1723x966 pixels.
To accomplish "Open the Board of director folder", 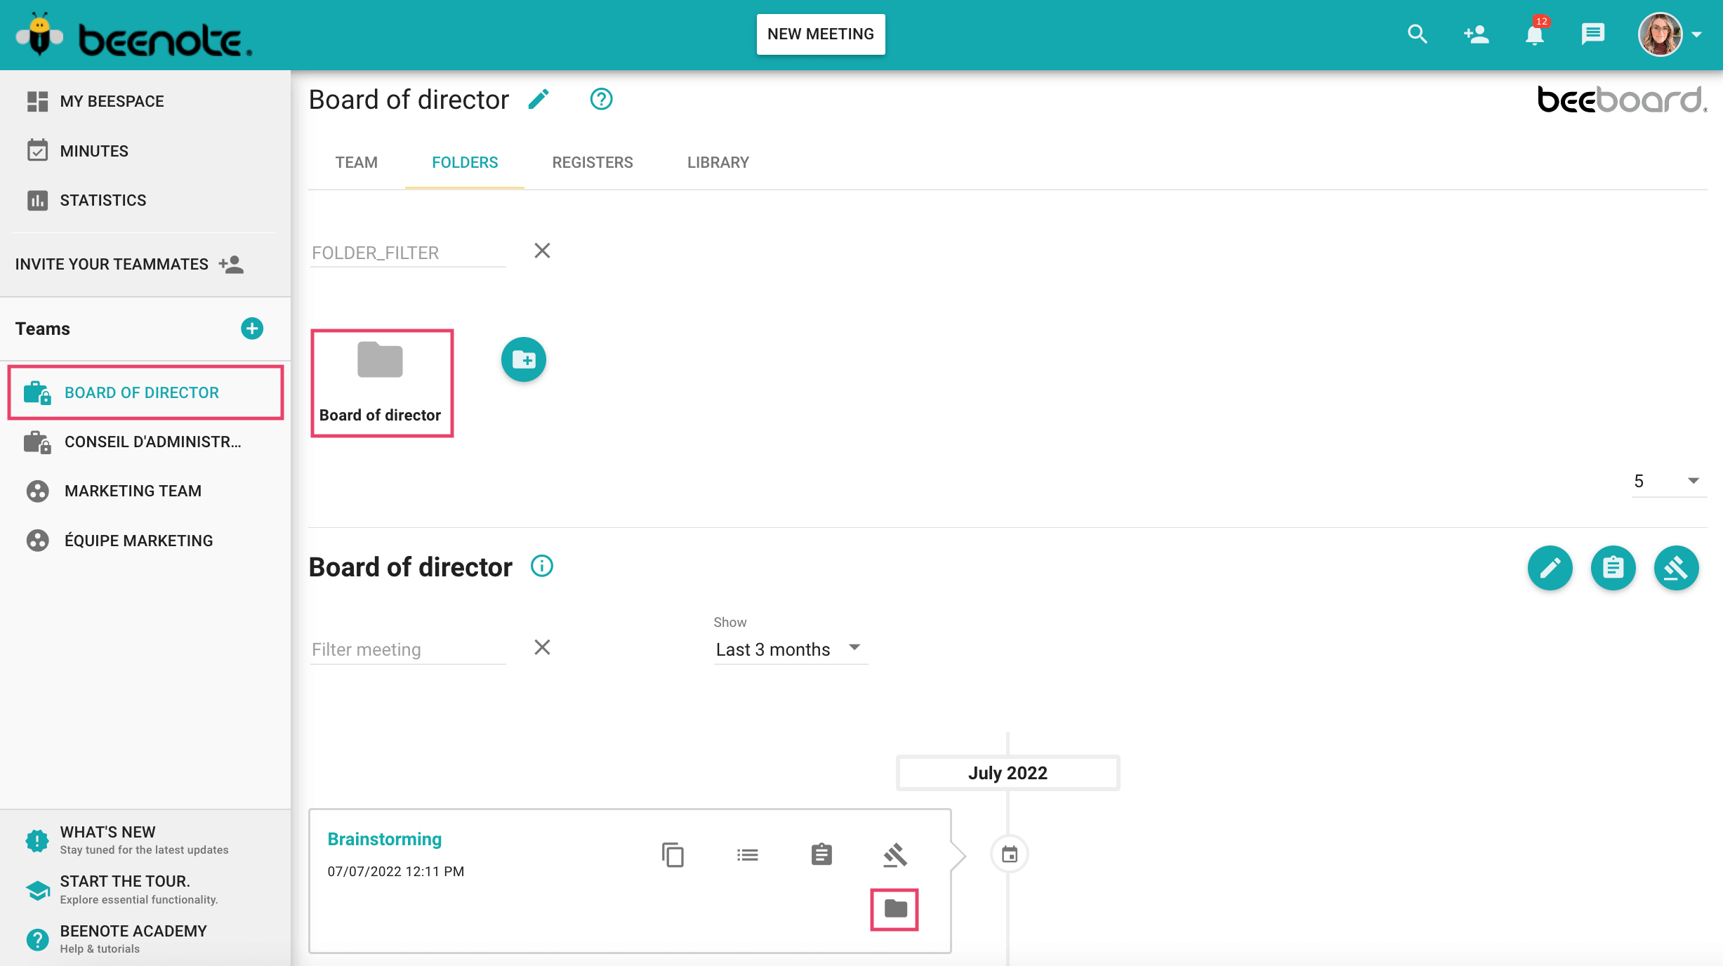I will pyautogui.click(x=382, y=383).
